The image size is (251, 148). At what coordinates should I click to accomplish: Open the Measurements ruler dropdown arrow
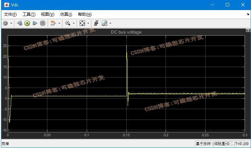(x=110, y=23)
